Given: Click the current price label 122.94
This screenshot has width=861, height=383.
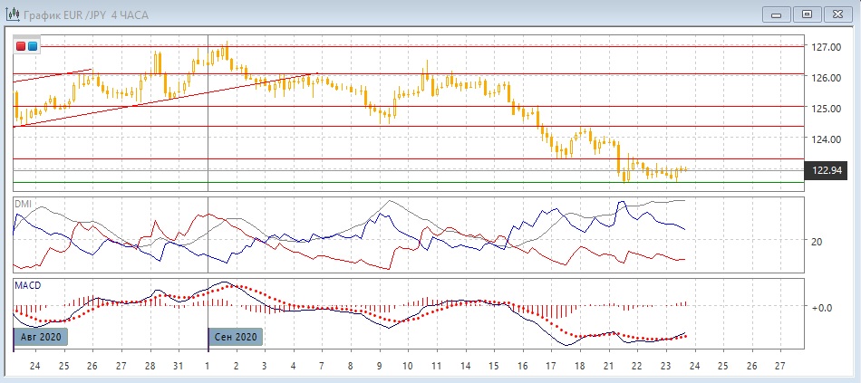Looking at the screenshot, I should tap(827, 170).
